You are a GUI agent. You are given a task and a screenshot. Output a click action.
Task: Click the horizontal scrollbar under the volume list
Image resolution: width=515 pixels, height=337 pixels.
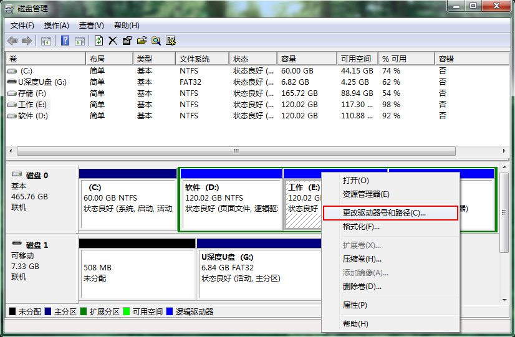(236, 151)
